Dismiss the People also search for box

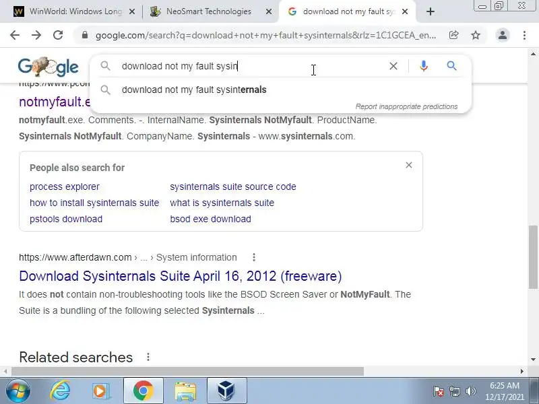click(x=409, y=165)
